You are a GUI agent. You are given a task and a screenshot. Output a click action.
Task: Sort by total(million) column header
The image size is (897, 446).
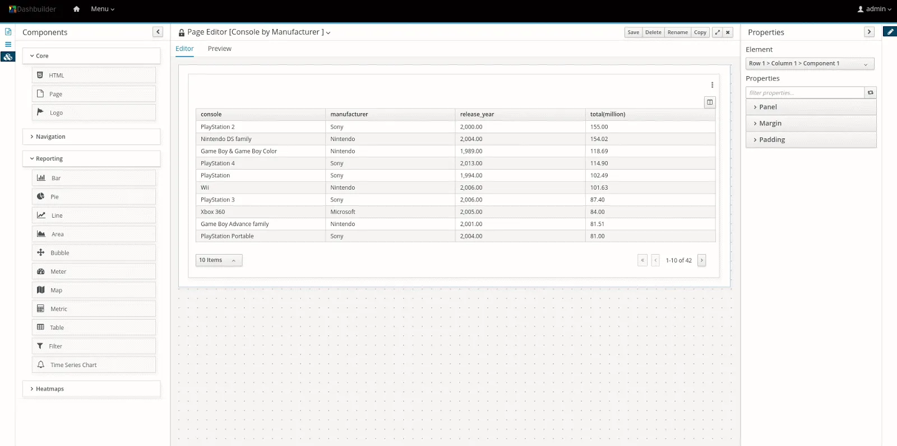pos(650,114)
